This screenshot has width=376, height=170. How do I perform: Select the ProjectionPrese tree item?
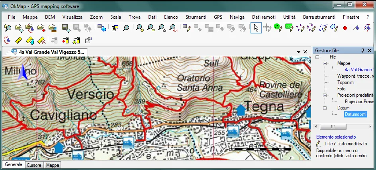click(359, 102)
